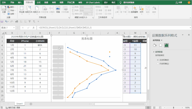Toggle the 标题 查看 headings view checkbox
This screenshot has width=192, height=109.
pos(106,10)
